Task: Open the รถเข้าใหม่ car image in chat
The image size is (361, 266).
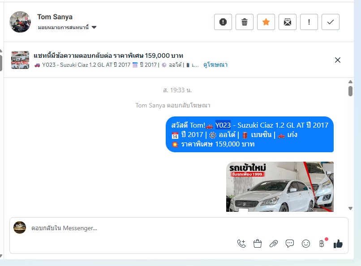Action: [280, 187]
